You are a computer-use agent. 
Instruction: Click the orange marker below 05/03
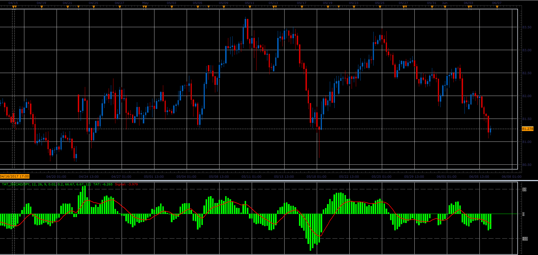point(172,7)
